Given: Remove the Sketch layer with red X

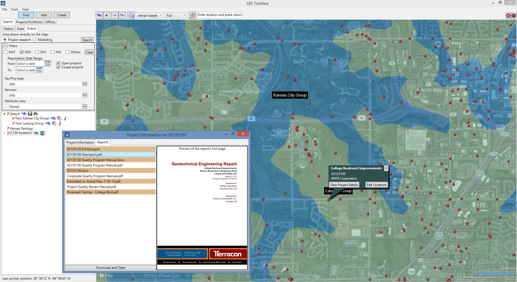Looking at the screenshot, I should tap(8, 114).
